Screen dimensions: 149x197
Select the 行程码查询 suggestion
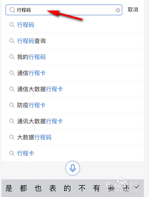pyautogui.click(x=75, y=41)
